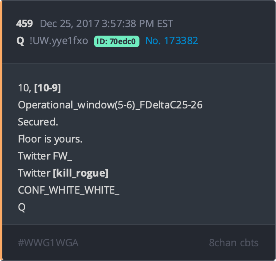Click the Dec 25, 2017 timestamp
Screen dimensions: 276x261
click(70, 24)
